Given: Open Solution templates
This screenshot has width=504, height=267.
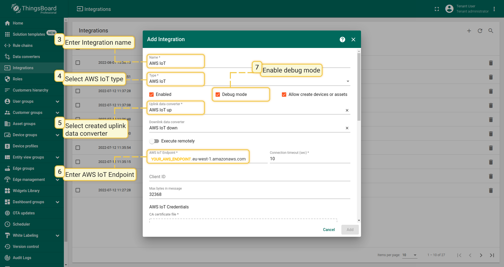Looking at the screenshot, I should click(32, 34).
